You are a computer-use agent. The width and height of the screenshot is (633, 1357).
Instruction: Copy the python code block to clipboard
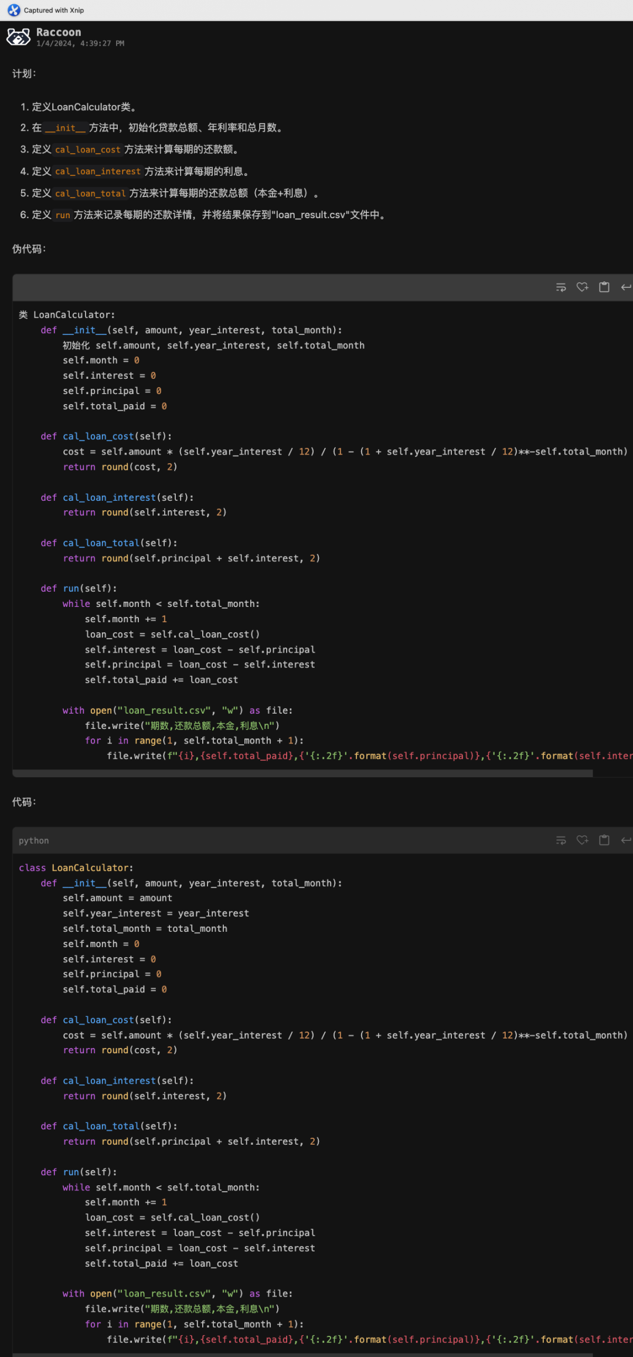[604, 840]
